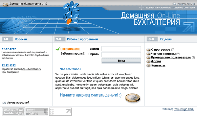Open the RosDesign.Com footer link
The image size is (197, 124).
pos(184,109)
